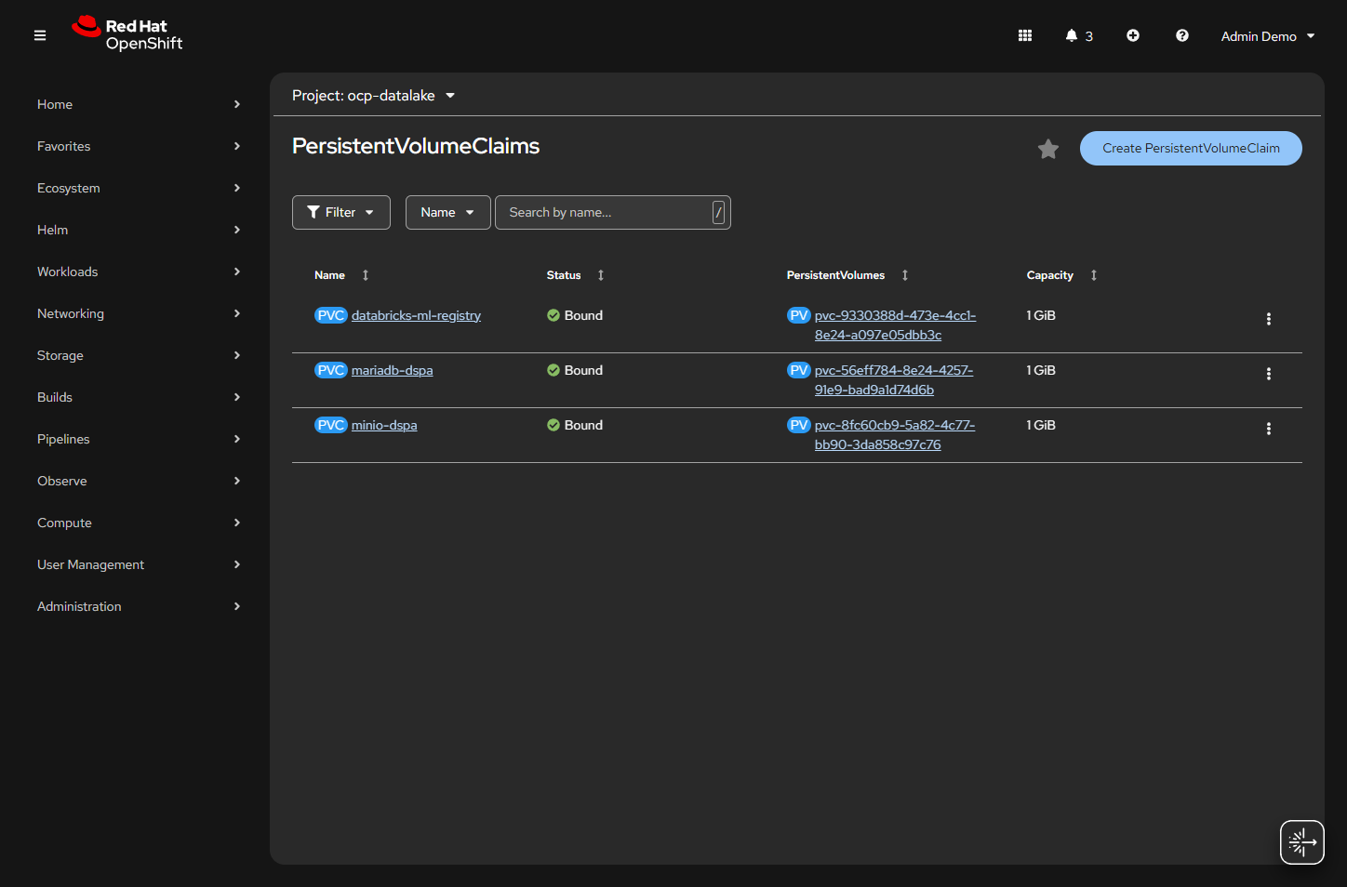Open kebab menu for mariadb-dspa
This screenshot has width=1347, height=887.
click(1269, 374)
